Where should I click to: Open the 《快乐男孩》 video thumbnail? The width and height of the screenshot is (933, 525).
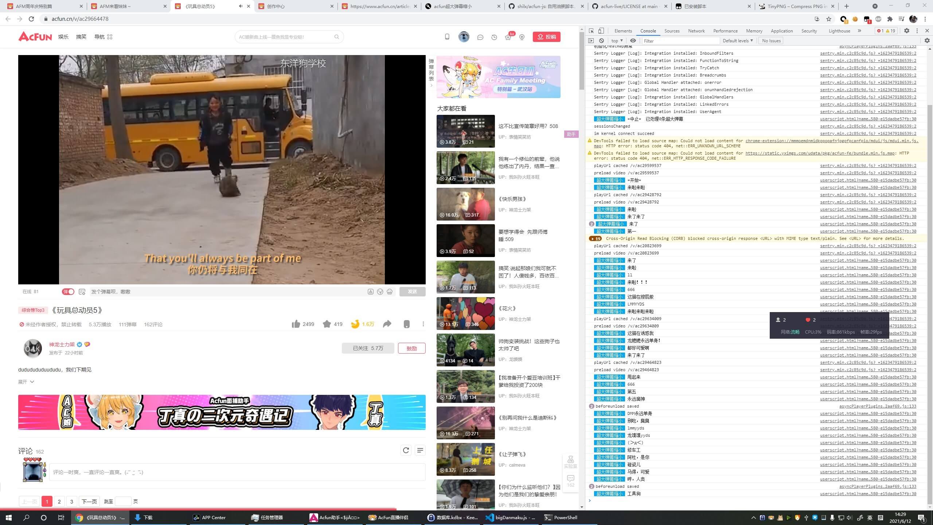tap(465, 204)
